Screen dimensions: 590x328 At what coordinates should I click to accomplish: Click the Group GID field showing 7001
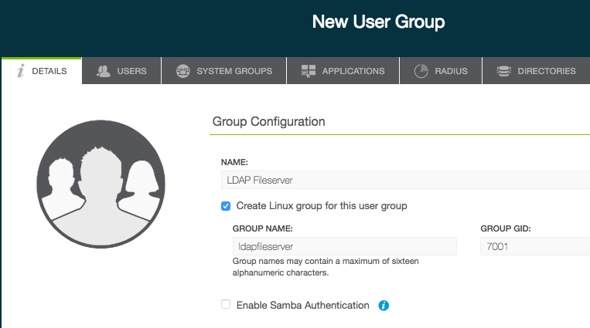coord(535,246)
